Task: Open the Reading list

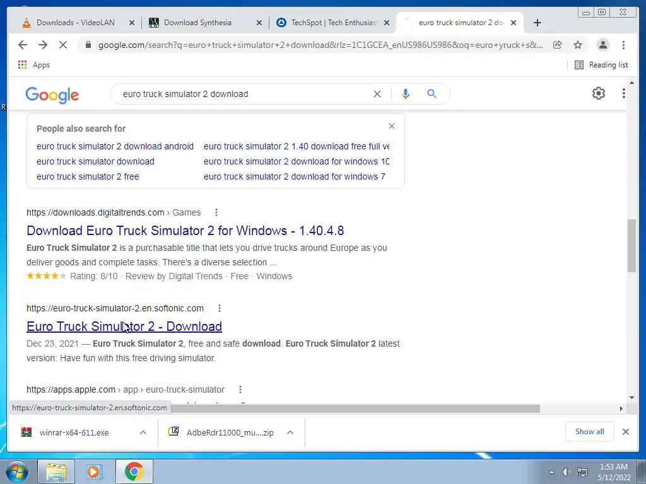Action: tap(601, 65)
